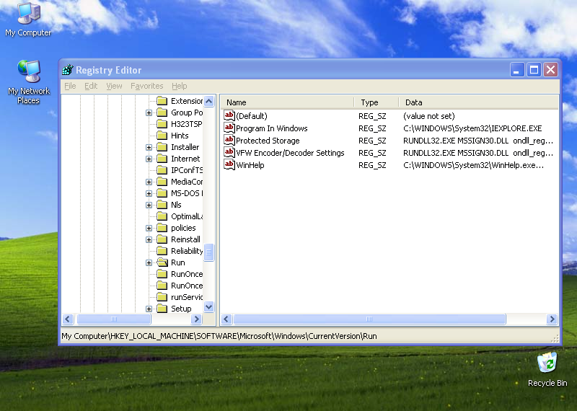Select the VFW Encoder/Decoder Settings value icon
Viewport: 577px width, 411px height.
coord(229,152)
